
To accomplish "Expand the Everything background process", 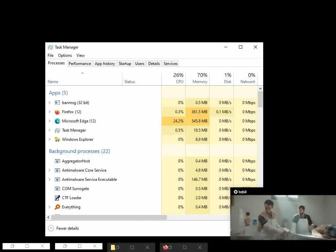I will click(x=50, y=207).
